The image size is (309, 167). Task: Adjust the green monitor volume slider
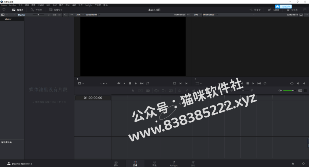point(289,91)
